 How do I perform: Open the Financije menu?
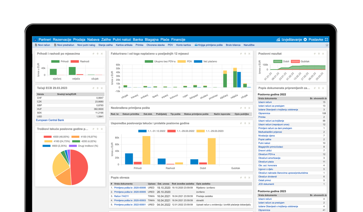(178, 39)
